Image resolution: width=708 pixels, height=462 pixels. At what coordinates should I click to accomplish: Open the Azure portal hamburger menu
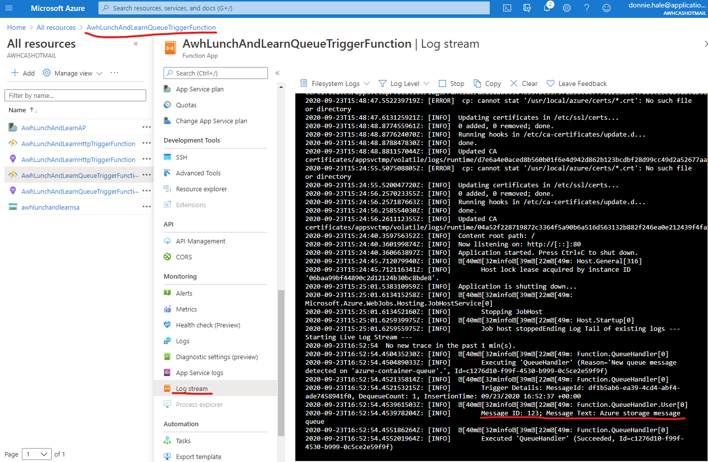point(9,8)
